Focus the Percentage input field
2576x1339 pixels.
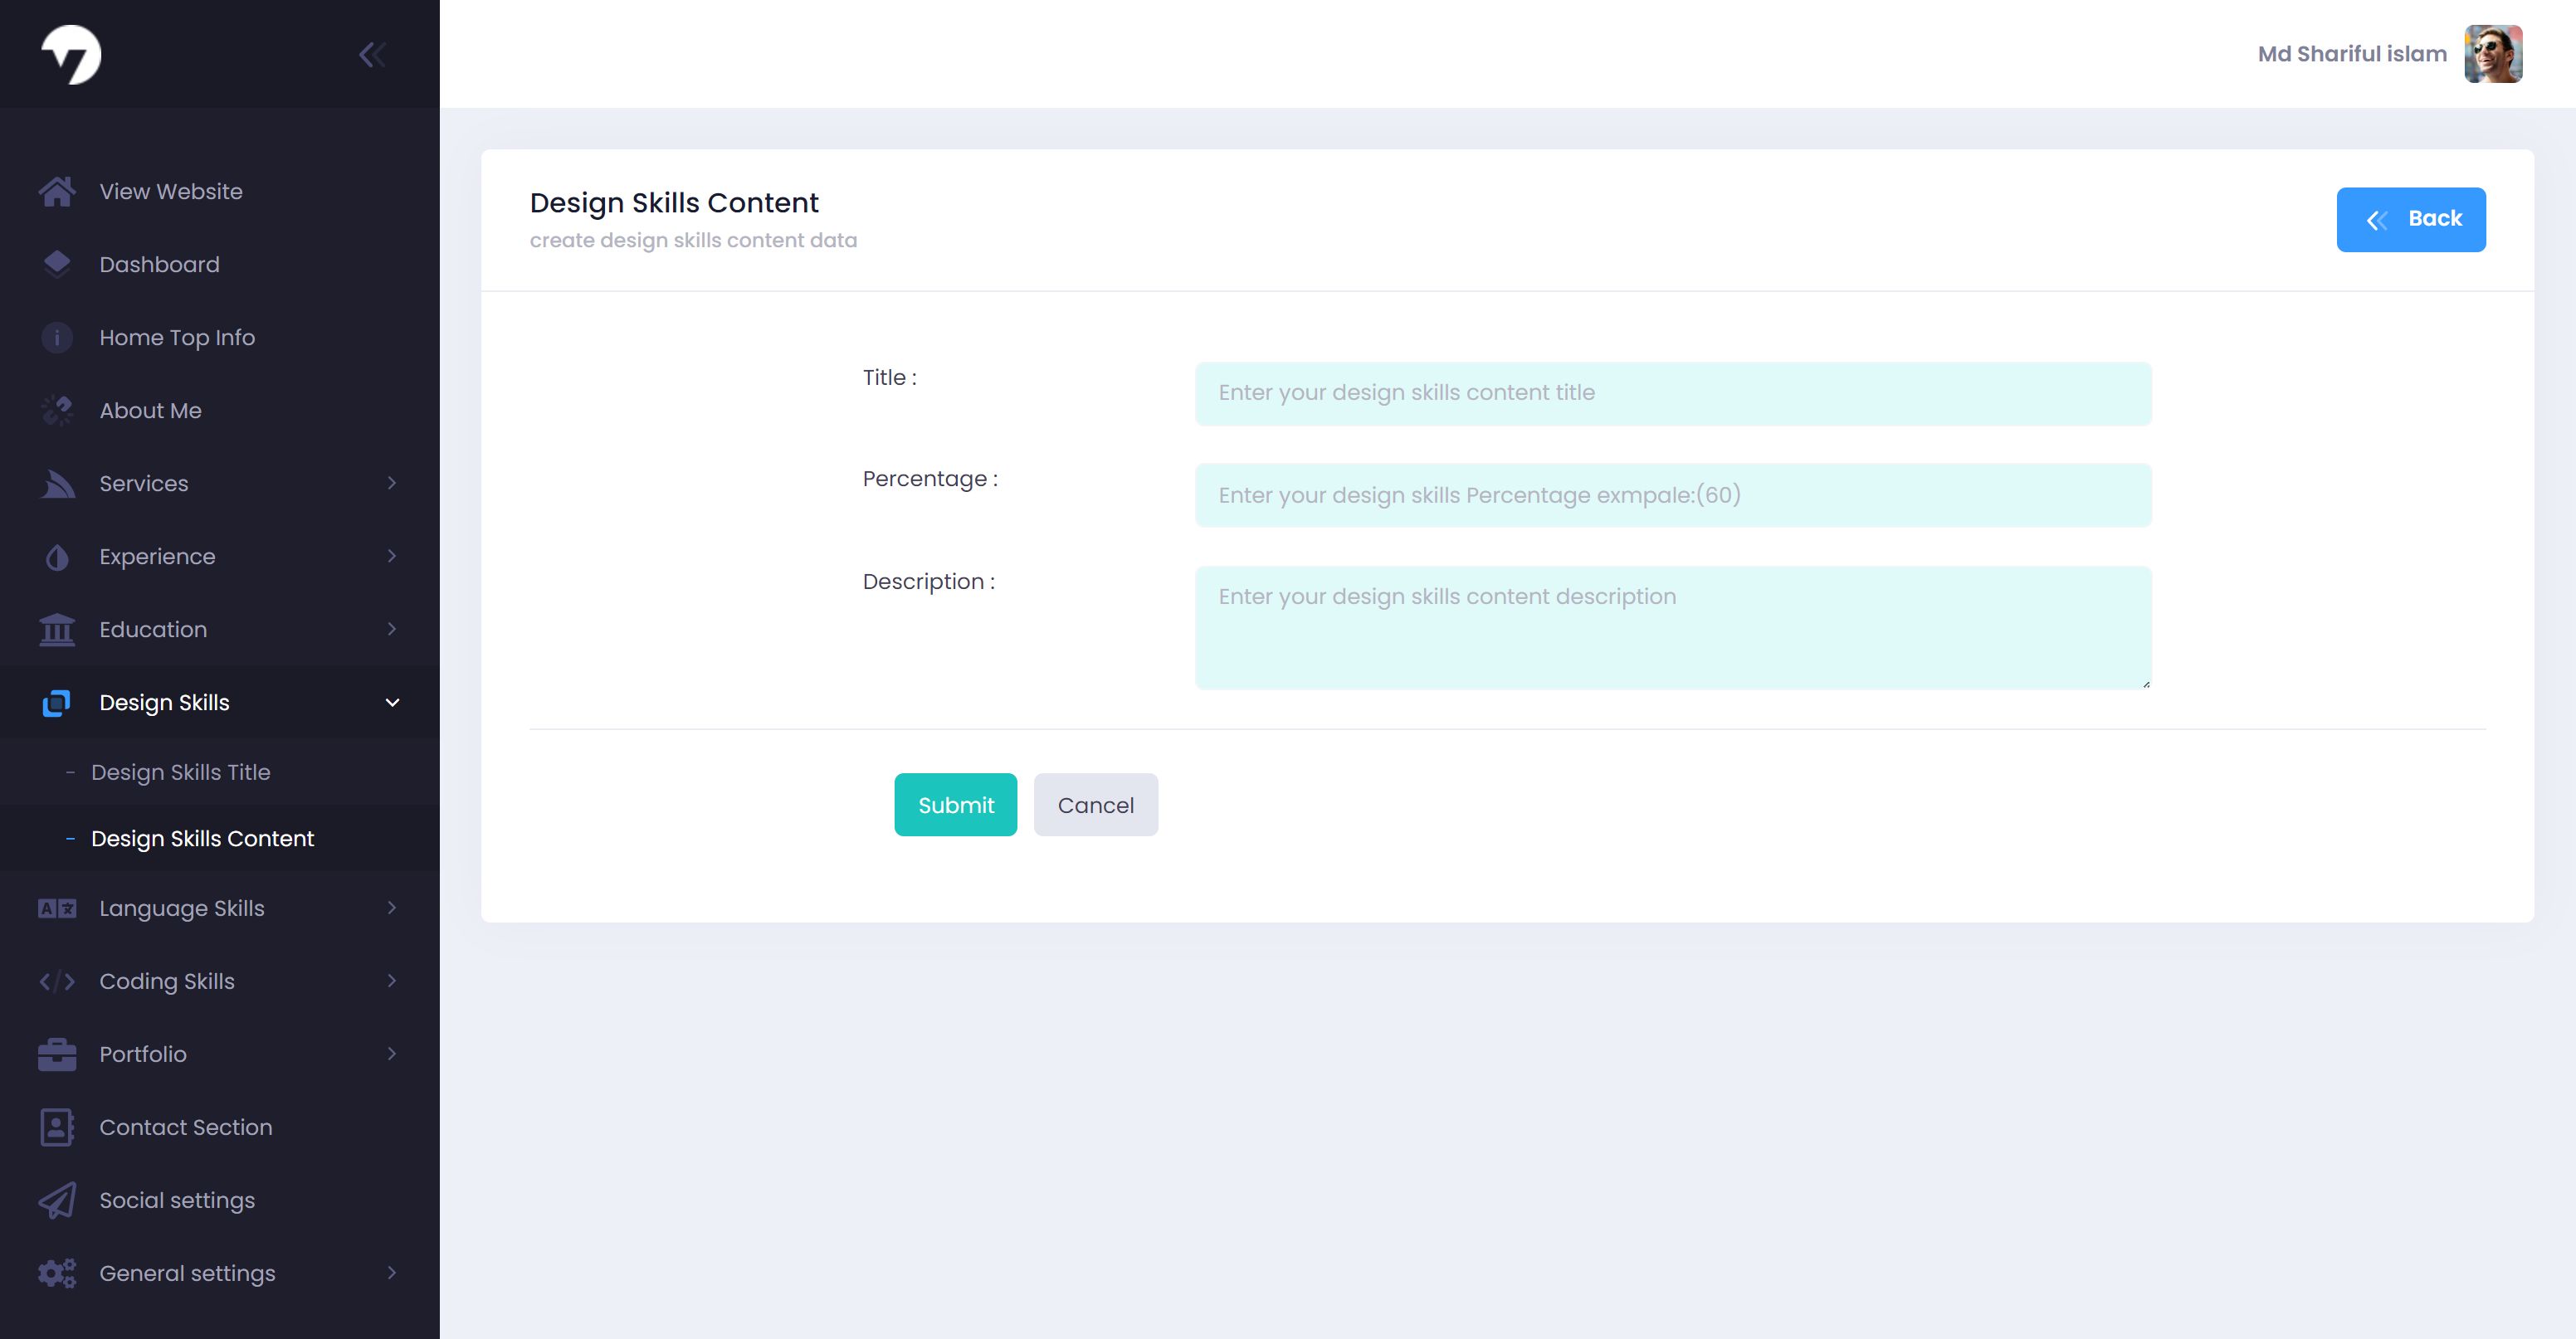click(x=1672, y=495)
